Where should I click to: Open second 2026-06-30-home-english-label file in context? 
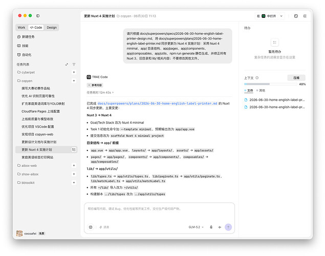click(275, 107)
